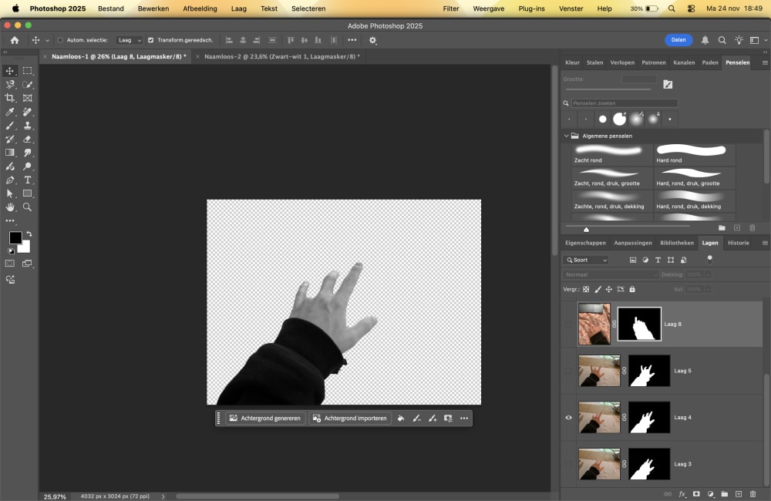Select the Gradient tool
The width and height of the screenshot is (771, 501).
(x=10, y=153)
